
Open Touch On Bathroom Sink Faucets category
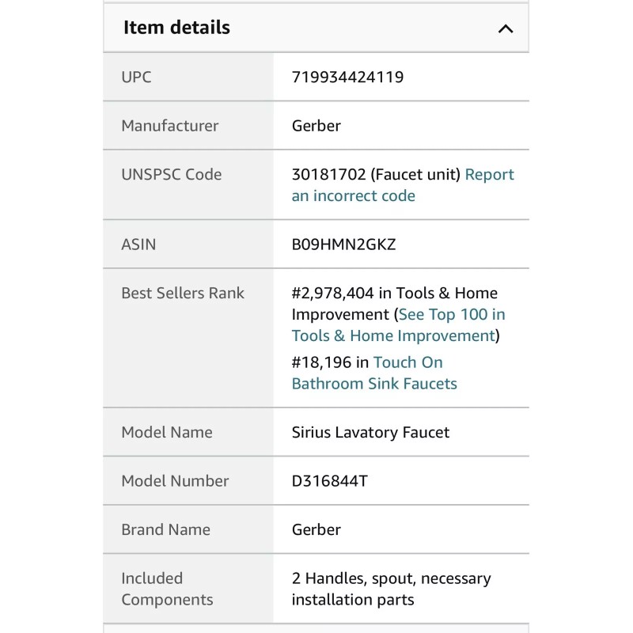click(x=374, y=373)
